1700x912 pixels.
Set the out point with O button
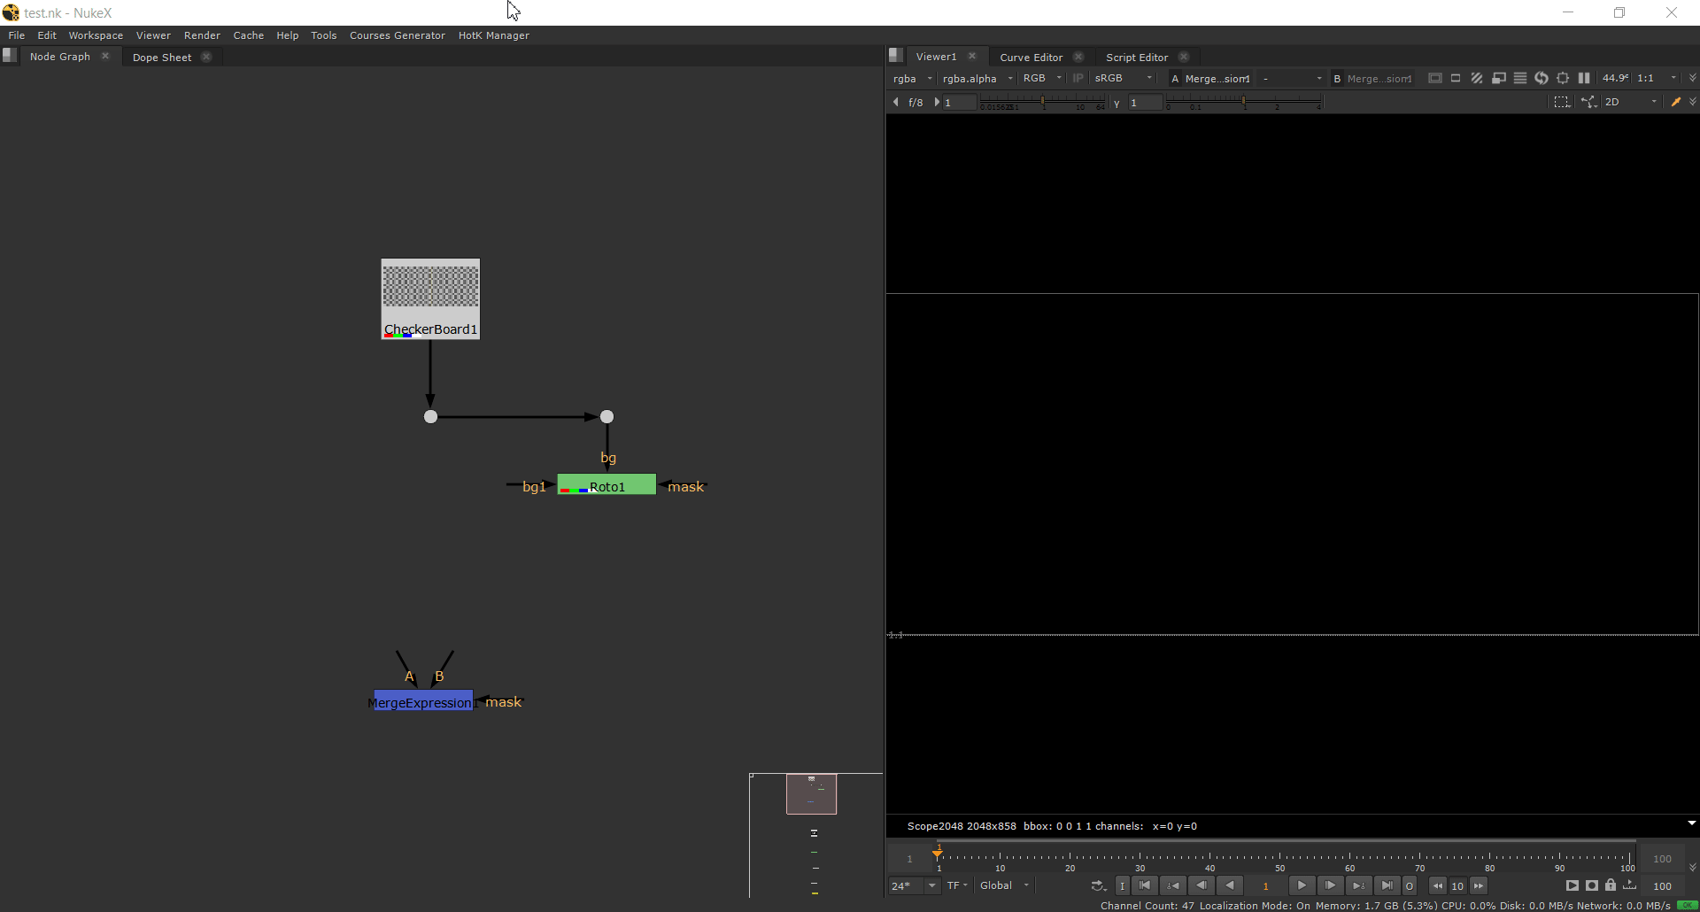pyautogui.click(x=1410, y=885)
